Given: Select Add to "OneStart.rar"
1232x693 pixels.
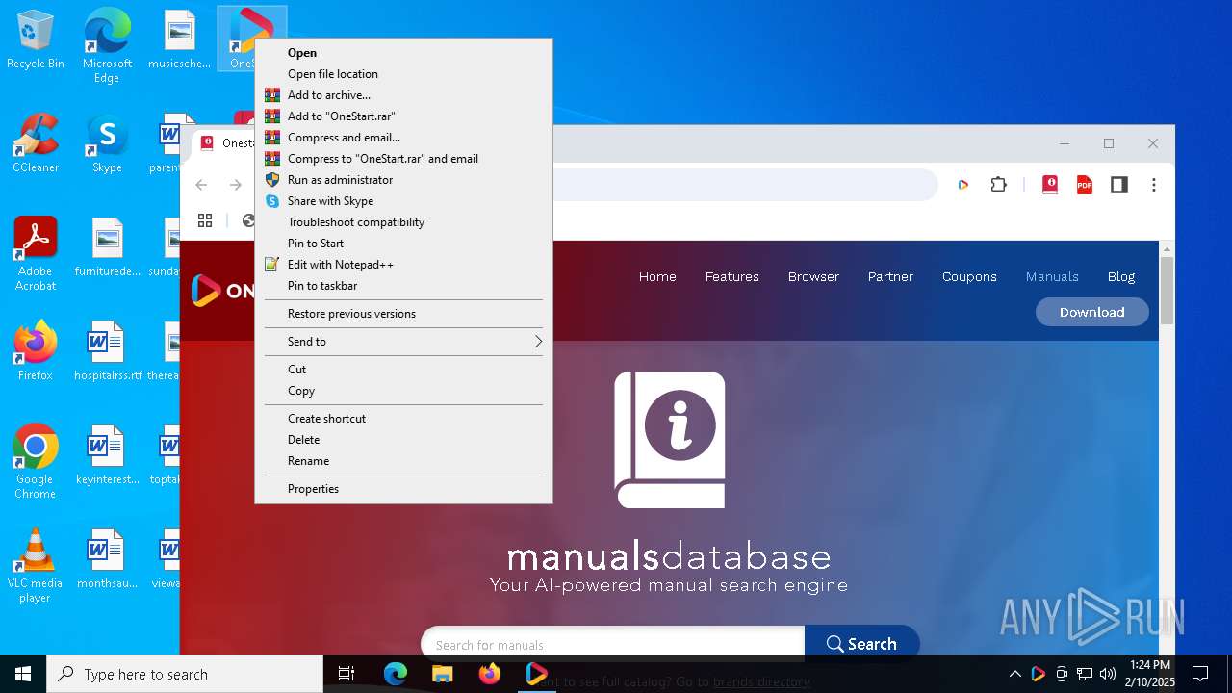Looking at the screenshot, I should pos(403,116).
